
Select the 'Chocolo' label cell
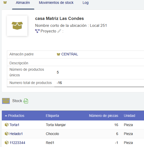(x=52, y=134)
